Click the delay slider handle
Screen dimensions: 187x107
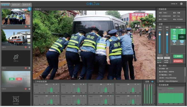[x=167, y=34]
